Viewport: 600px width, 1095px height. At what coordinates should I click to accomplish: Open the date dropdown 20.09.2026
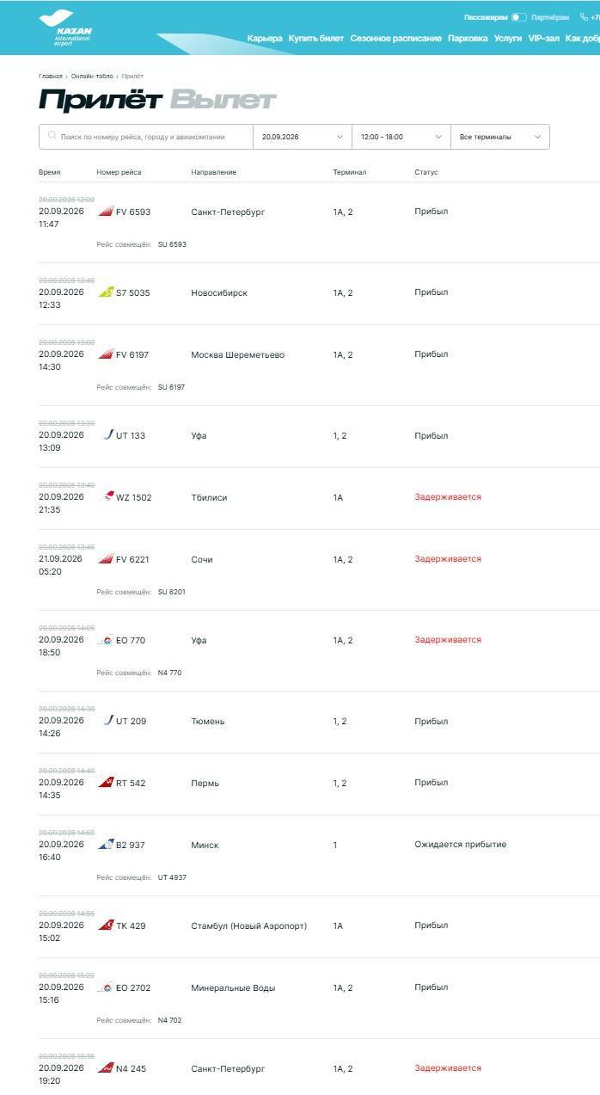303,137
